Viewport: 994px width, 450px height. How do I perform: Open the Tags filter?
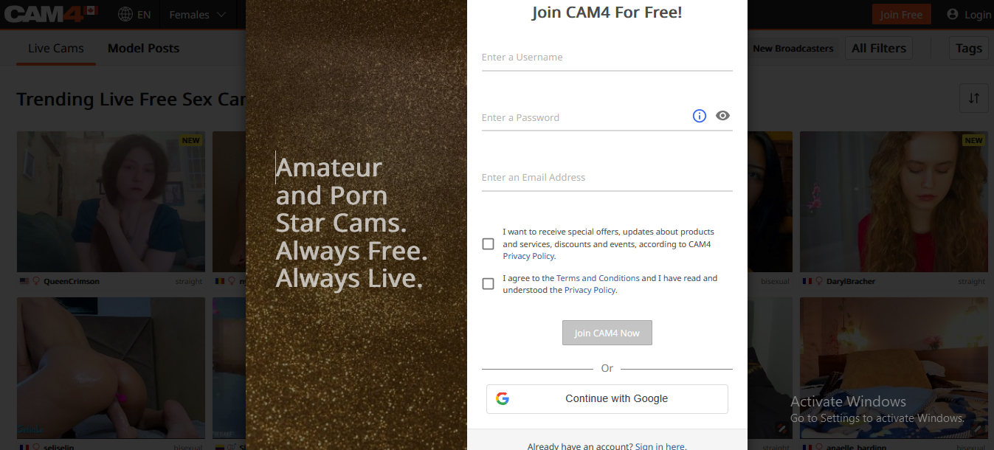[969, 49]
